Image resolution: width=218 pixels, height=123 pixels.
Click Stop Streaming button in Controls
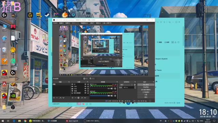[146, 85]
